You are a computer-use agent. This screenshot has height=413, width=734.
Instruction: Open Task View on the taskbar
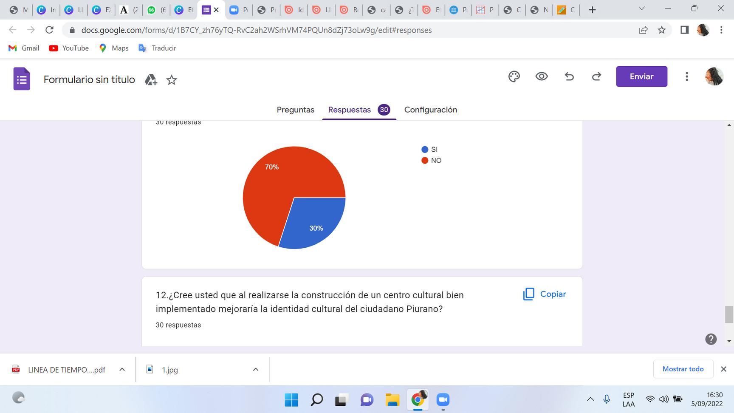(x=341, y=400)
